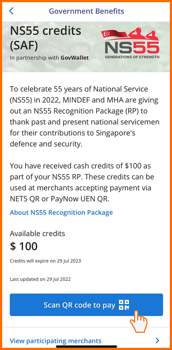The width and height of the screenshot is (172, 350).
Task: Click the bold GovWallet partnership text
Action: 74,58
